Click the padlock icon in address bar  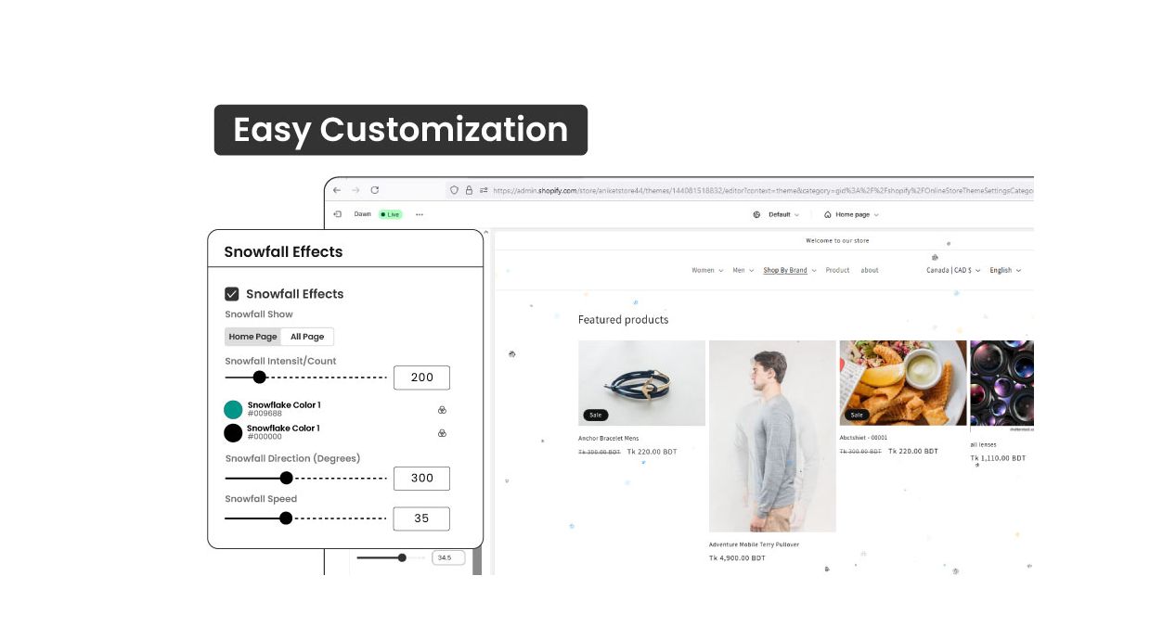coord(469,190)
